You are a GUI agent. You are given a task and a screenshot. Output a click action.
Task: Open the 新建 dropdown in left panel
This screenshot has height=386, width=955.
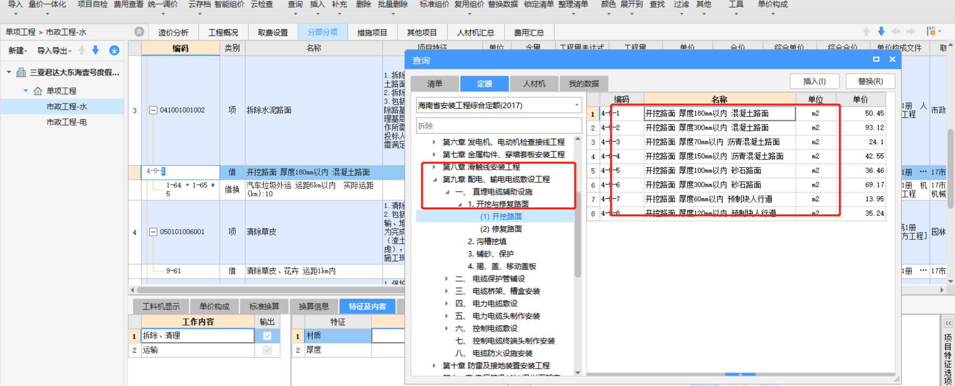[17, 51]
